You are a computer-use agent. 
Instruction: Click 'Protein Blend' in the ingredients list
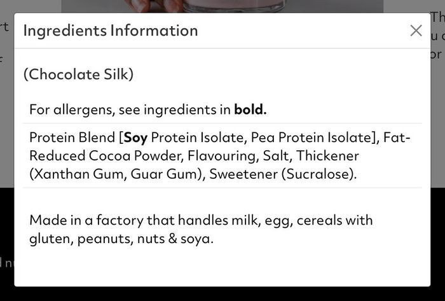[x=72, y=137]
